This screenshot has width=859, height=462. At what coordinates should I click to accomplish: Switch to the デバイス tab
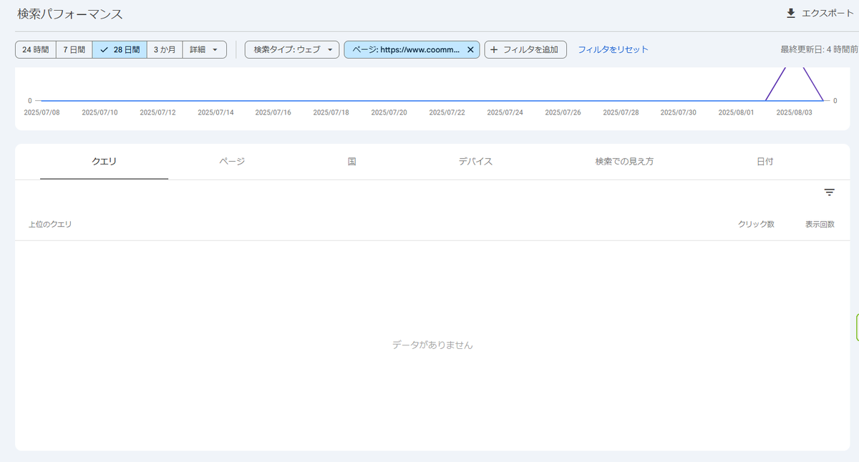[475, 162]
